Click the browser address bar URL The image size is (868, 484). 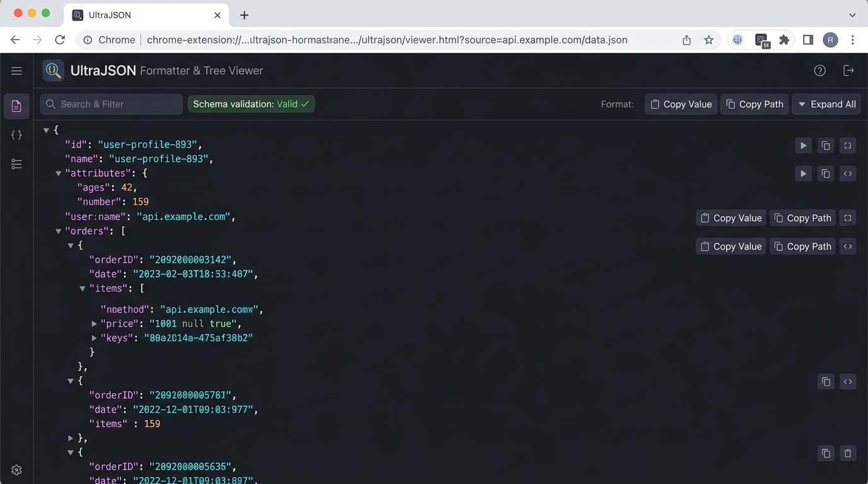tap(387, 40)
